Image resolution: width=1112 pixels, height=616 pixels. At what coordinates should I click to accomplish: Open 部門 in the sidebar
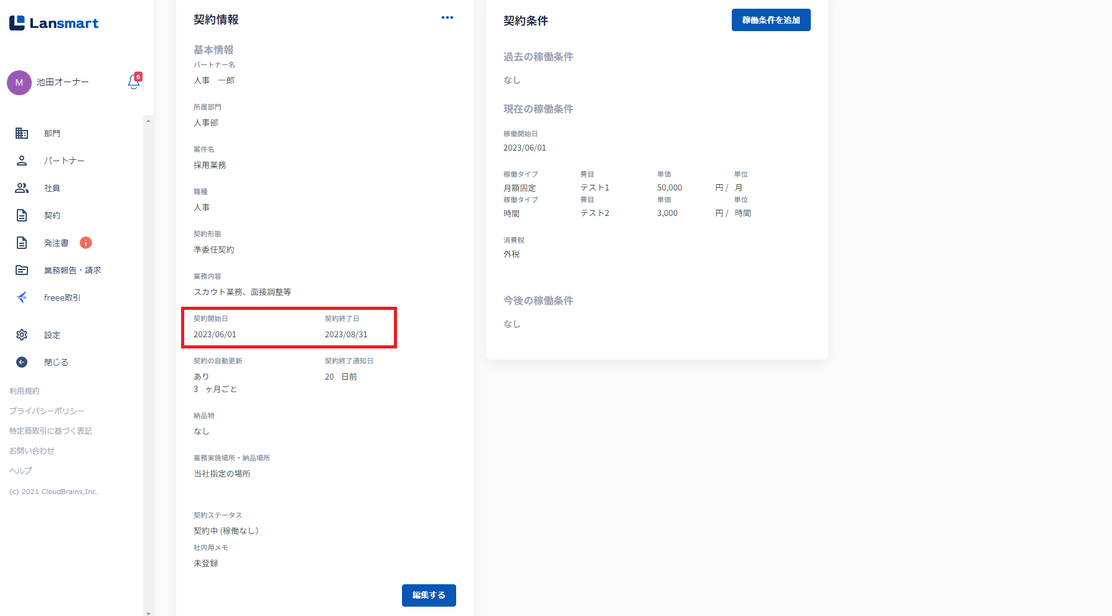pyautogui.click(x=52, y=133)
